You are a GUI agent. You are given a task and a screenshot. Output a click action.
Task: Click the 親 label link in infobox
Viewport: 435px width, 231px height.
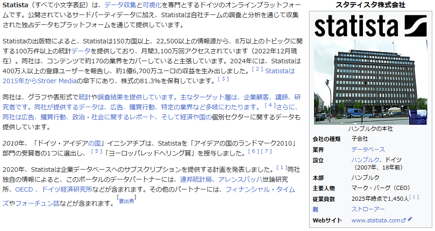coord(315,209)
